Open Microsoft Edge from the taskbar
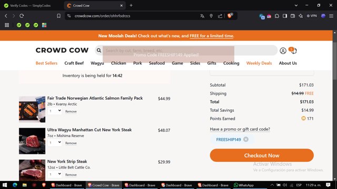The image size is (337, 189). pos(15,185)
